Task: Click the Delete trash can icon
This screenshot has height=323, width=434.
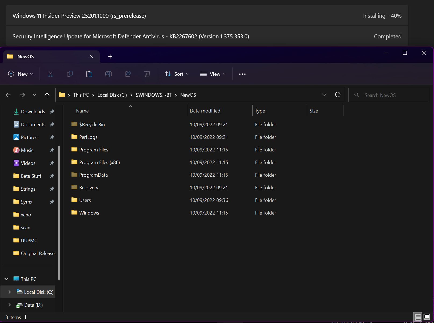Action: coord(147,74)
